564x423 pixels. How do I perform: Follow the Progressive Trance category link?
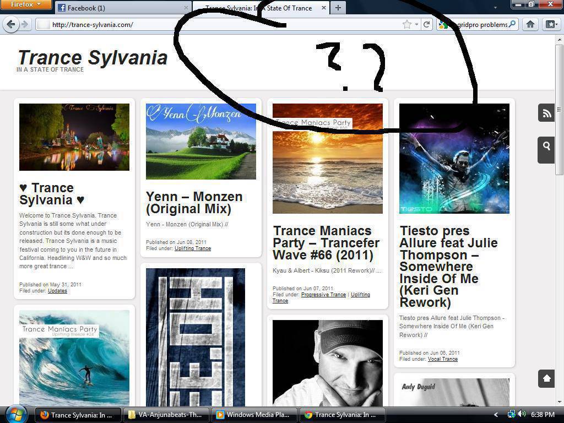[323, 295]
